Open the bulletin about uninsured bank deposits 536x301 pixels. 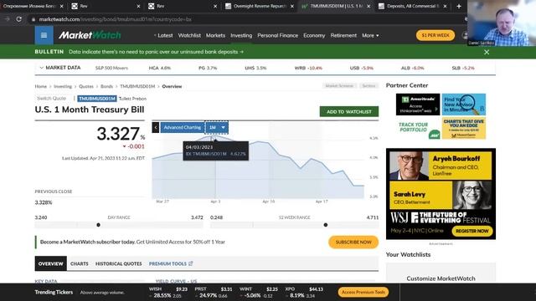[x=157, y=52]
